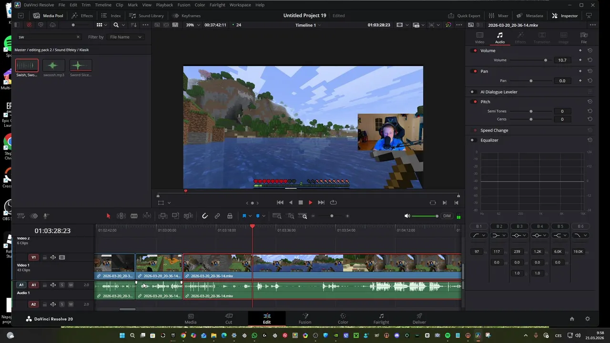Go to the Deliver page
The height and width of the screenshot is (343, 610).
(419, 319)
